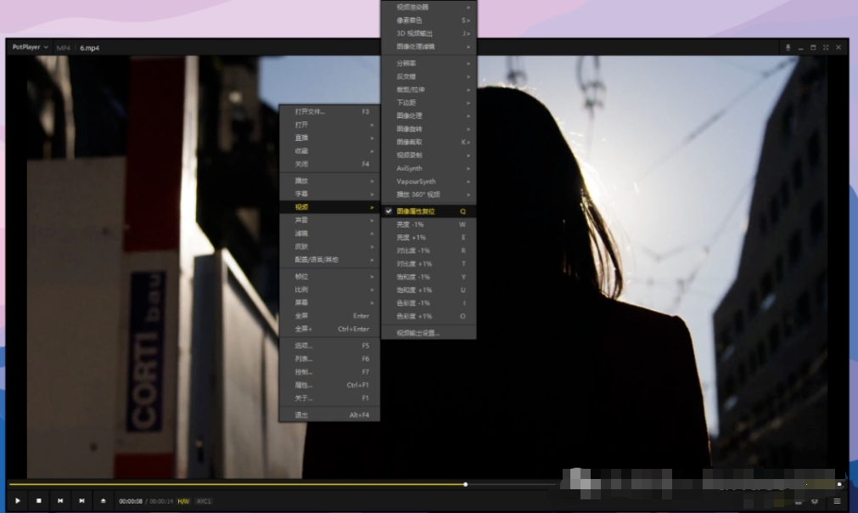858x513 pixels.
Task: Select 亮度 +1% menu item
Action: tap(429, 238)
